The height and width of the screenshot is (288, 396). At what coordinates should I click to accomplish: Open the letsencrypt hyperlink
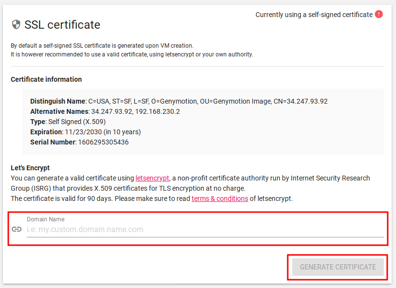click(x=152, y=178)
